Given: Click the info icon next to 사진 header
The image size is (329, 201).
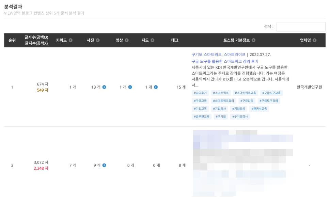Looking at the screenshot, I should [98, 40].
